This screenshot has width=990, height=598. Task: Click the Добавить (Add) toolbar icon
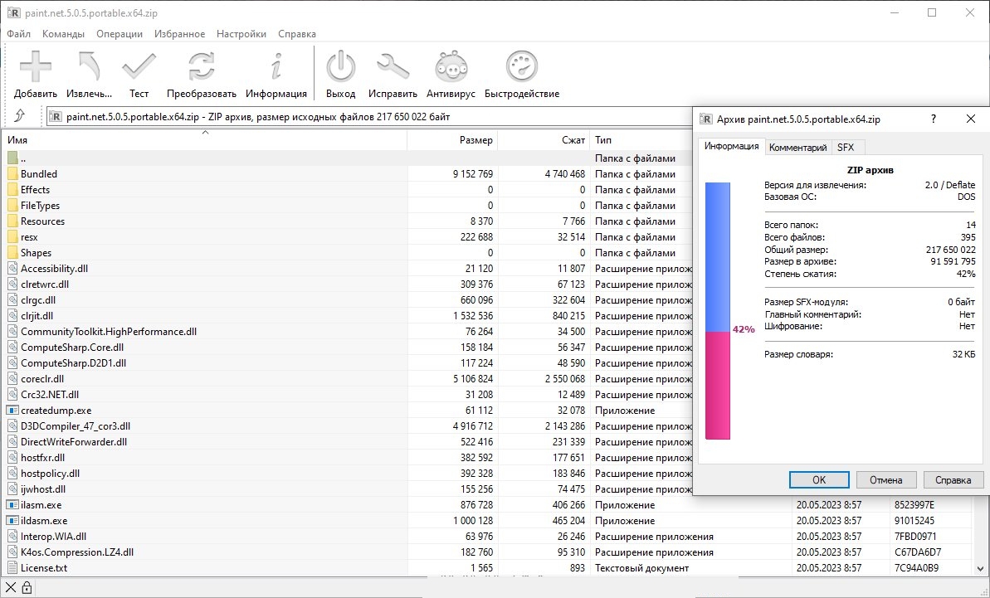point(36,67)
